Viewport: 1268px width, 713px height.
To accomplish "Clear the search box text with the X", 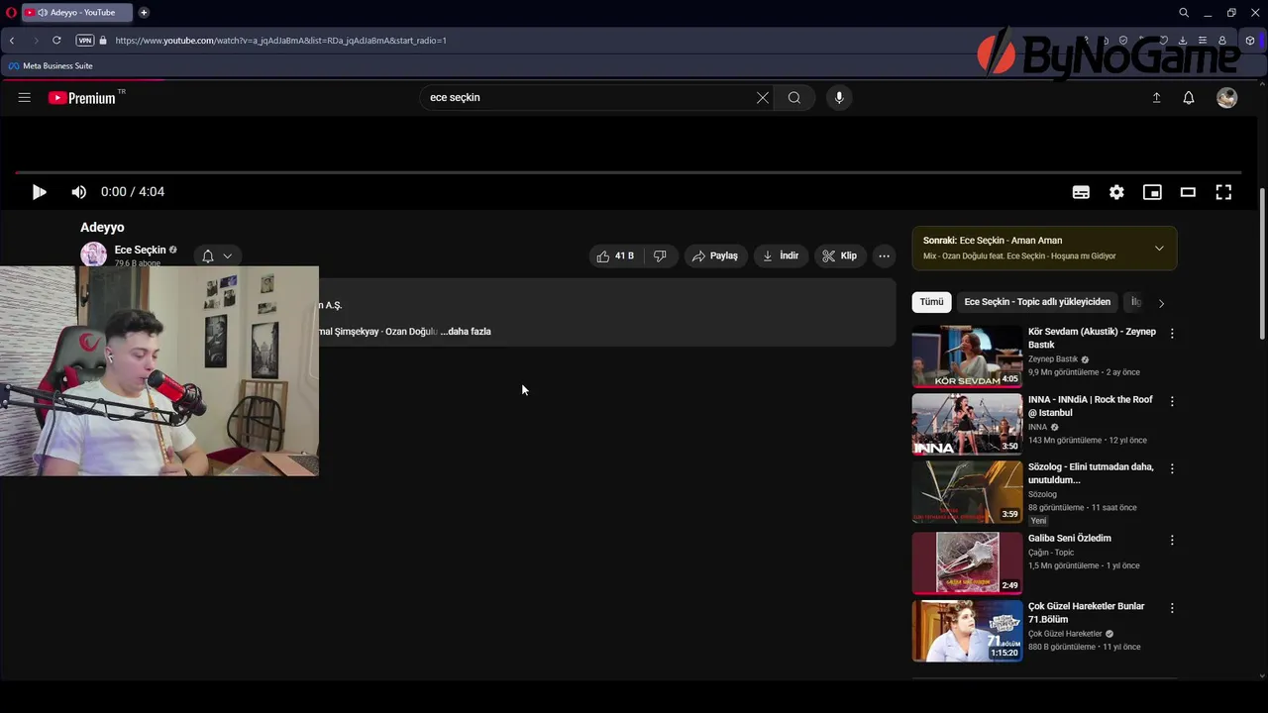I will tap(763, 97).
